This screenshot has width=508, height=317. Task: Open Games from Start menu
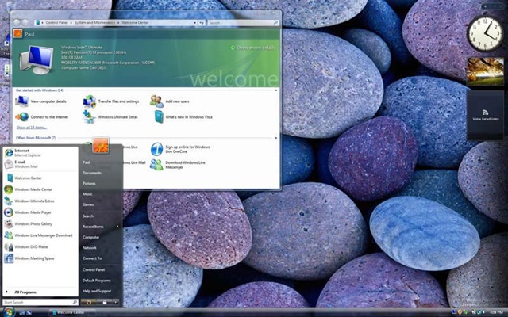point(88,204)
